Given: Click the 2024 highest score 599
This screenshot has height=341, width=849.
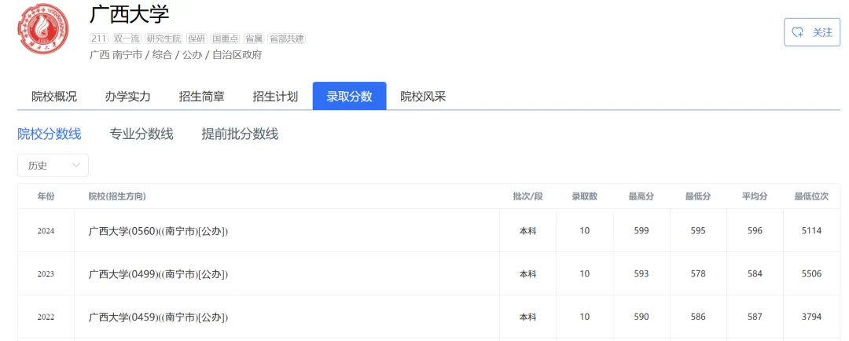Looking at the screenshot, I should tap(641, 230).
